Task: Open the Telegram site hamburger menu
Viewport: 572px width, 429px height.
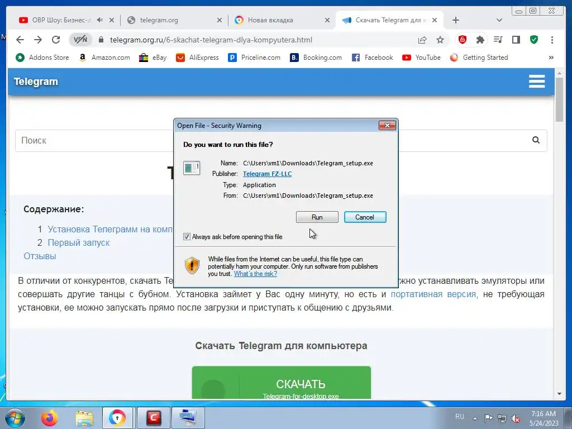Action: pos(537,82)
